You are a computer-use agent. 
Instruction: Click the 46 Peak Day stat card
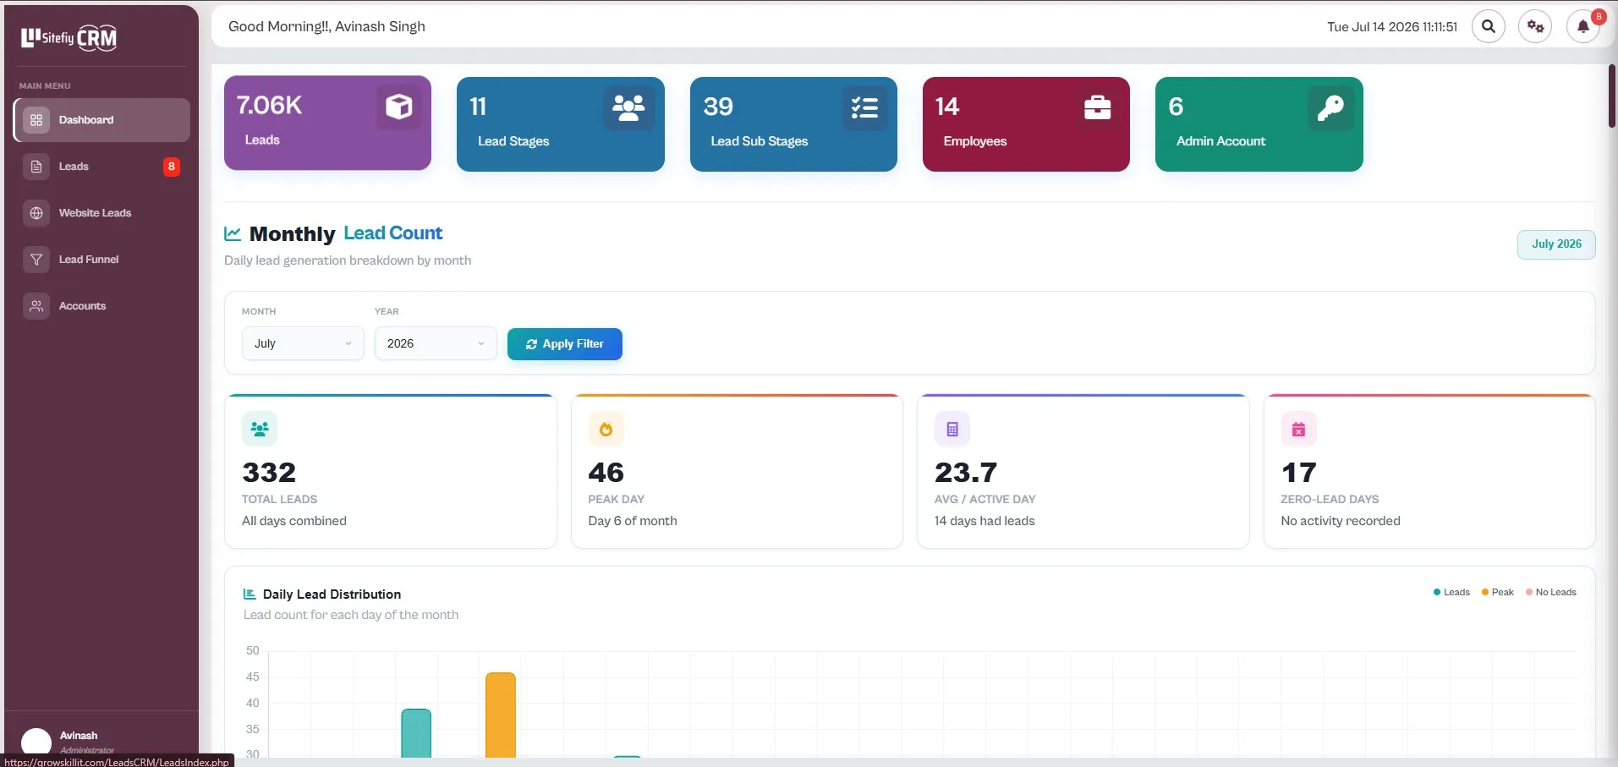click(x=737, y=471)
